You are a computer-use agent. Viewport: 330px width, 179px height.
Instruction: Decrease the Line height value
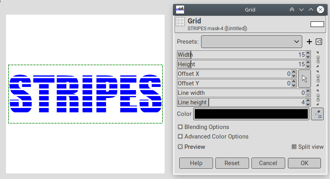click(x=308, y=104)
